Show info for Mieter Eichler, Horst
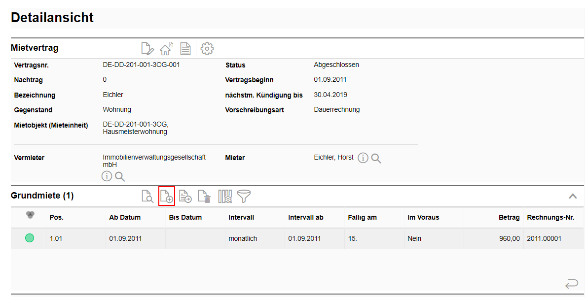Image resolution: width=585 pixels, height=297 pixels. pyautogui.click(x=363, y=158)
